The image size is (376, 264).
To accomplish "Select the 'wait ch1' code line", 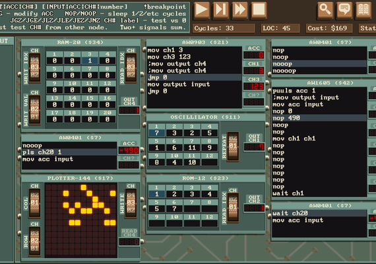I will click(319, 193).
